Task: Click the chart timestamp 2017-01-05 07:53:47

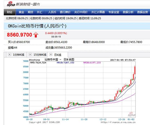Action: (123, 60)
